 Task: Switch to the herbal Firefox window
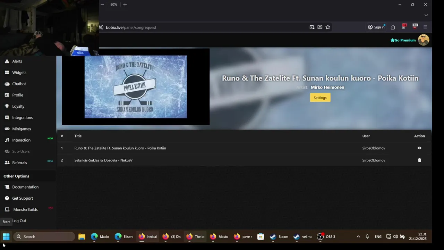148,236
